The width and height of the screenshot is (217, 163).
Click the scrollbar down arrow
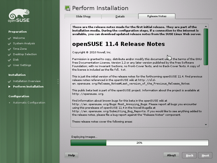206,124
